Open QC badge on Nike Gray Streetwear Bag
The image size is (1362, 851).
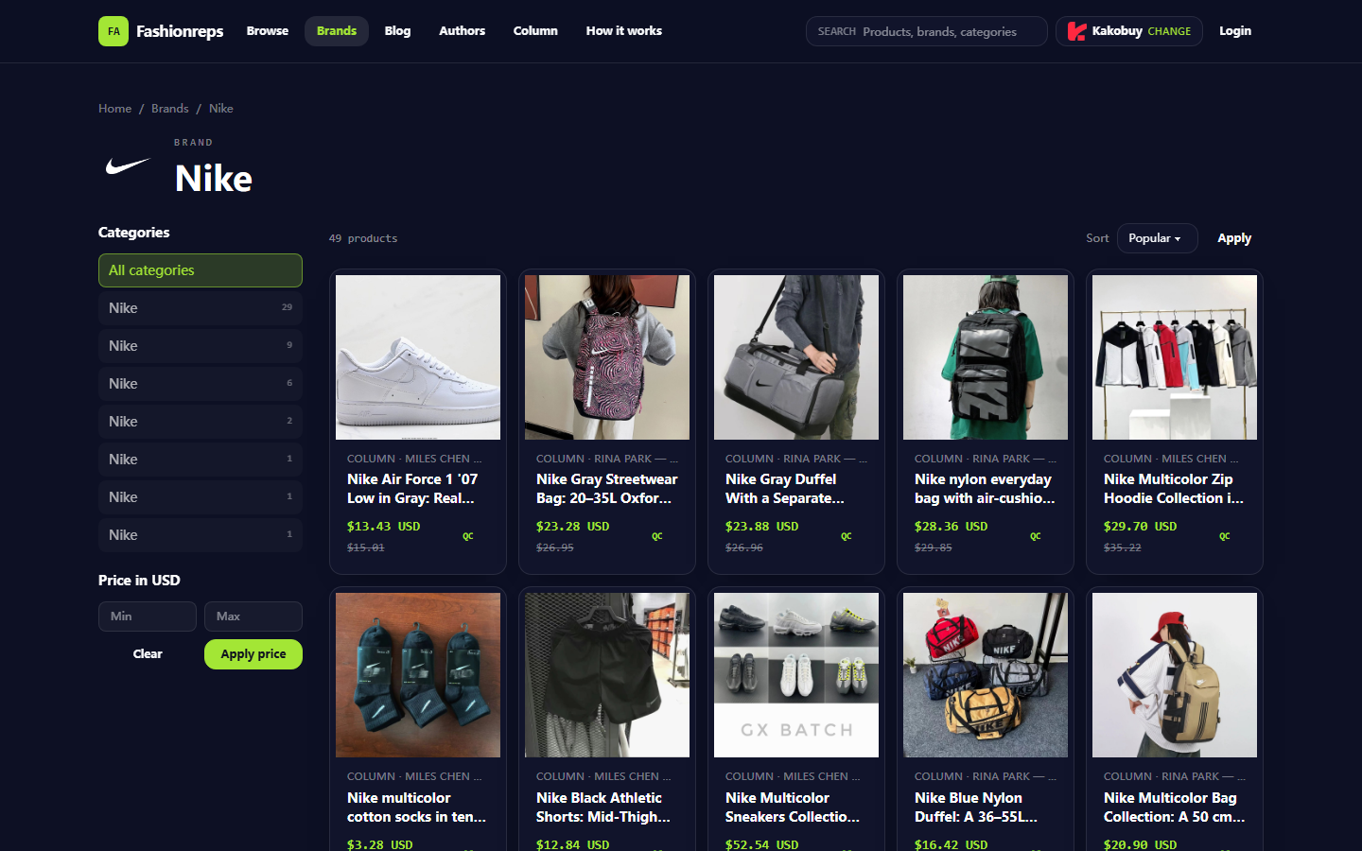[657, 536]
